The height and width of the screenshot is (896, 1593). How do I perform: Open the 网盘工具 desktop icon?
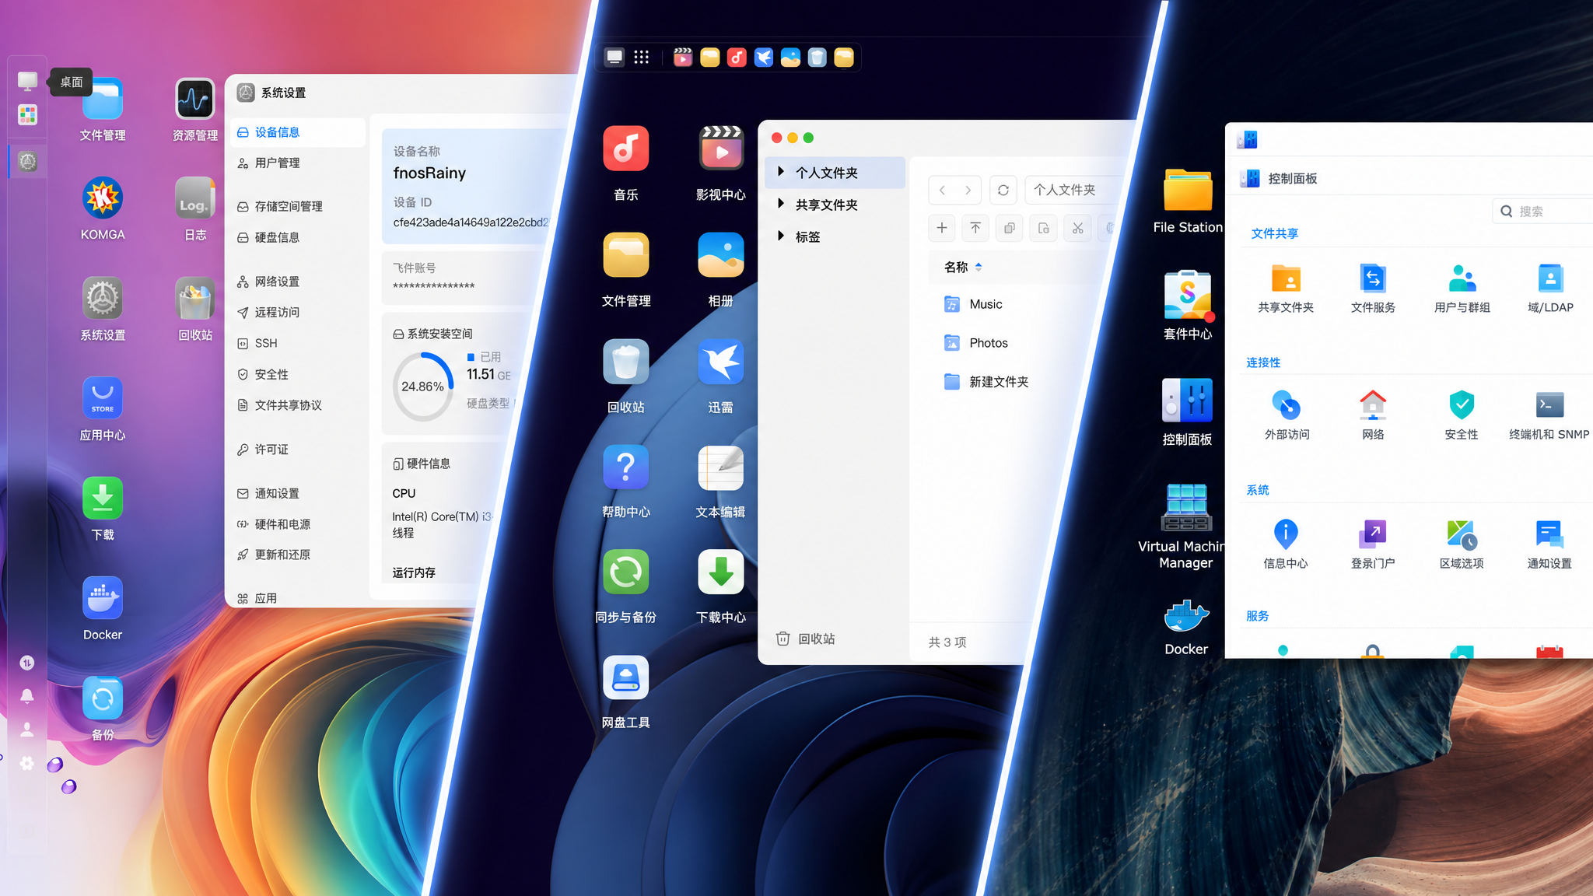click(x=626, y=677)
